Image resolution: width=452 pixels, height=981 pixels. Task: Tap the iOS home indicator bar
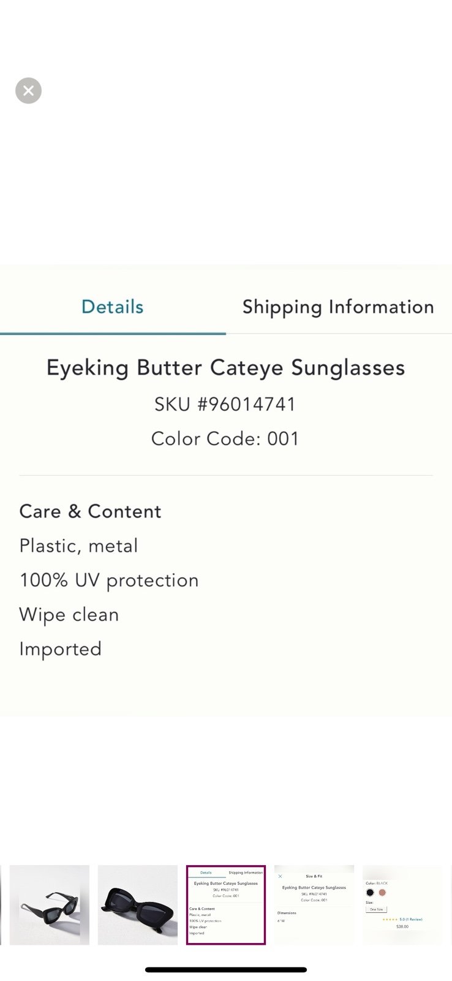(226, 970)
